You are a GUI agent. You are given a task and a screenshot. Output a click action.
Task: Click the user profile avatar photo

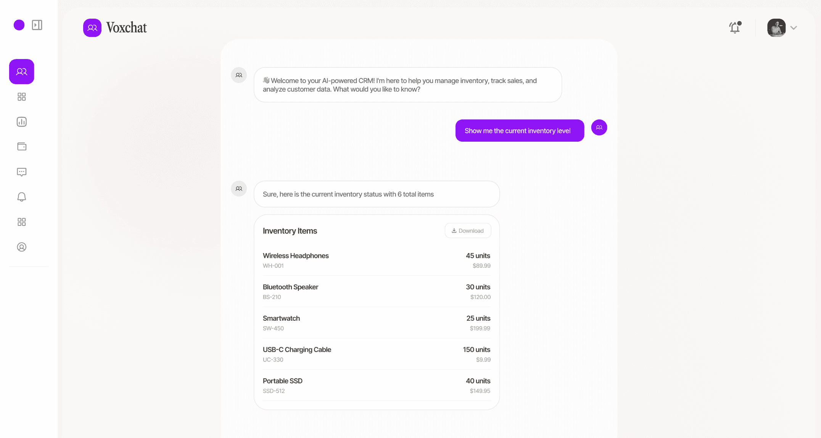pyautogui.click(x=776, y=28)
